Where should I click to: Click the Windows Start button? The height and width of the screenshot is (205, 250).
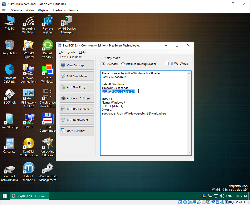pos(5,196)
